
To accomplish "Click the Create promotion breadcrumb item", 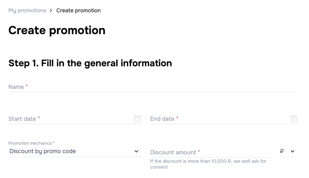I will point(78,10).
